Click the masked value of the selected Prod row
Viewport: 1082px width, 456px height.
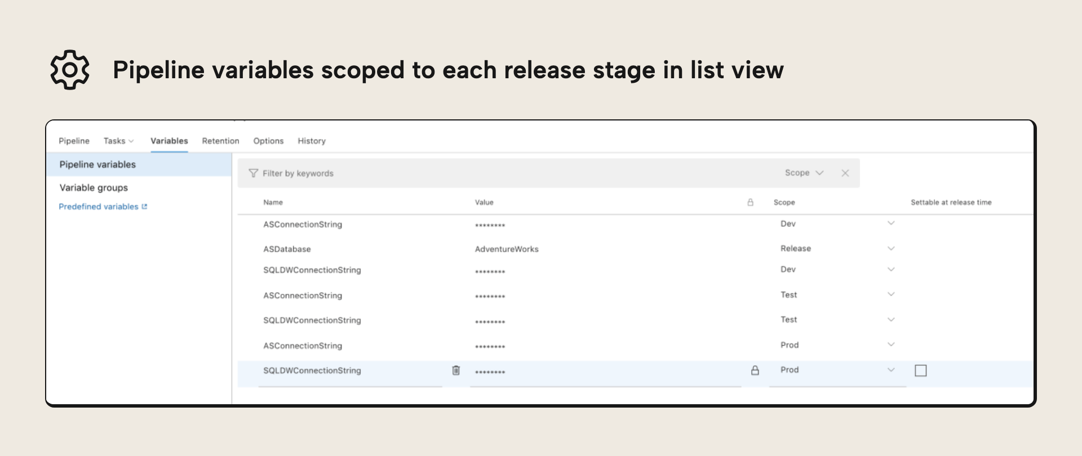[x=490, y=372]
